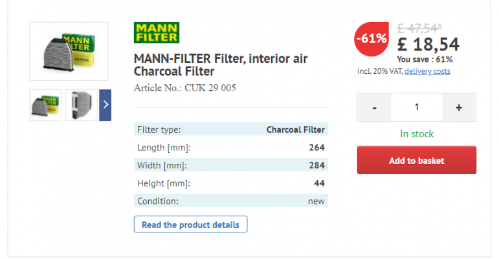Image resolution: width=499 pixels, height=259 pixels.
Task: Show next product thumbnails with arrow
Action: [x=105, y=104]
